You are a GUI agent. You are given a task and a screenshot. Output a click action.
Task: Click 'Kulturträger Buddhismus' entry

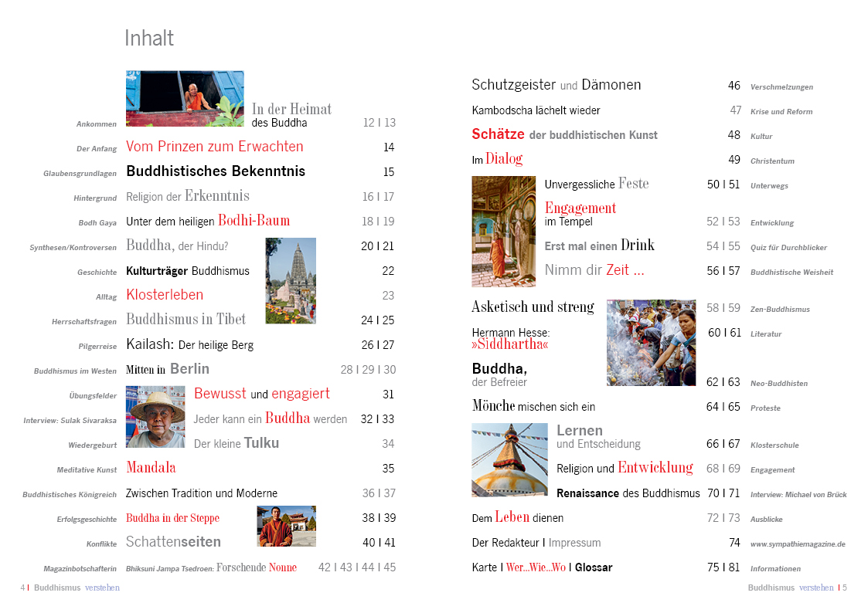coord(188,271)
